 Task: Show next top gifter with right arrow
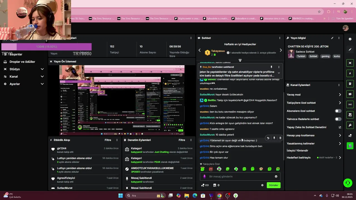(281, 50)
